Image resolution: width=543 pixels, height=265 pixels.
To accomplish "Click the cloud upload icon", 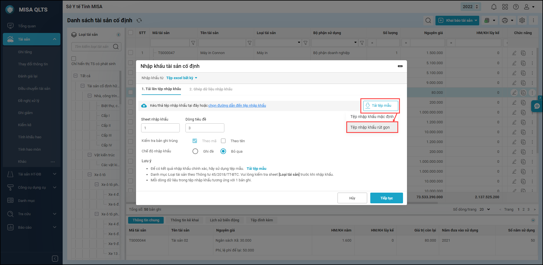I will (x=144, y=106).
